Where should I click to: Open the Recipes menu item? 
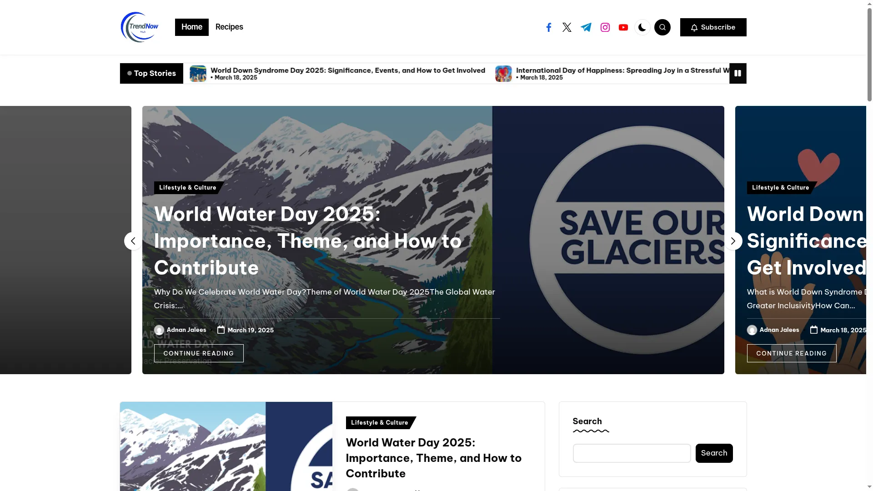point(229,27)
